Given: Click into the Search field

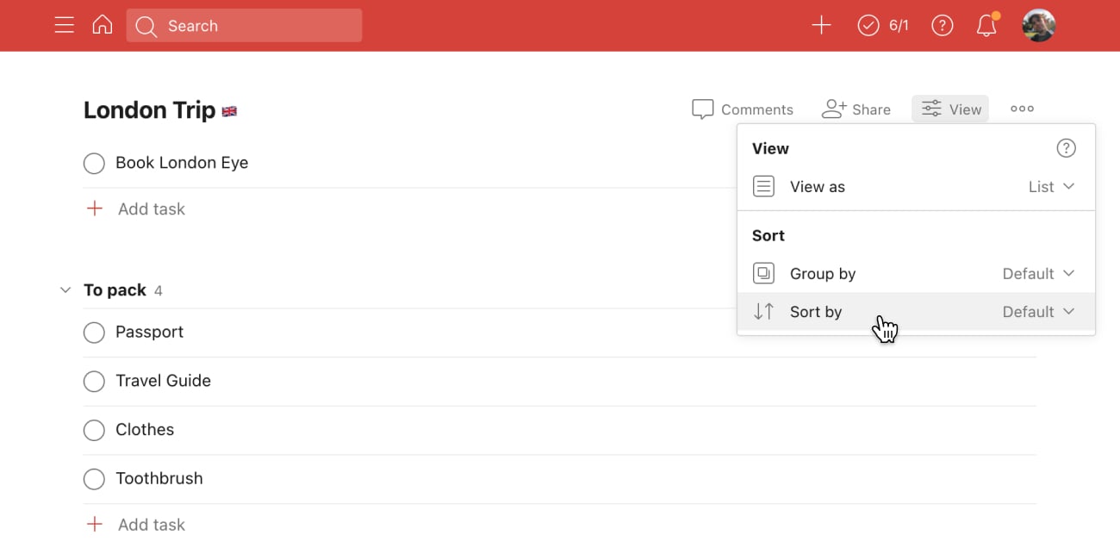Looking at the screenshot, I should pyautogui.click(x=244, y=25).
